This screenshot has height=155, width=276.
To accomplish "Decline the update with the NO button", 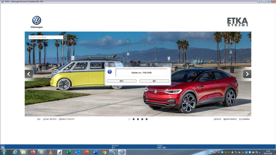I will [154, 81].
